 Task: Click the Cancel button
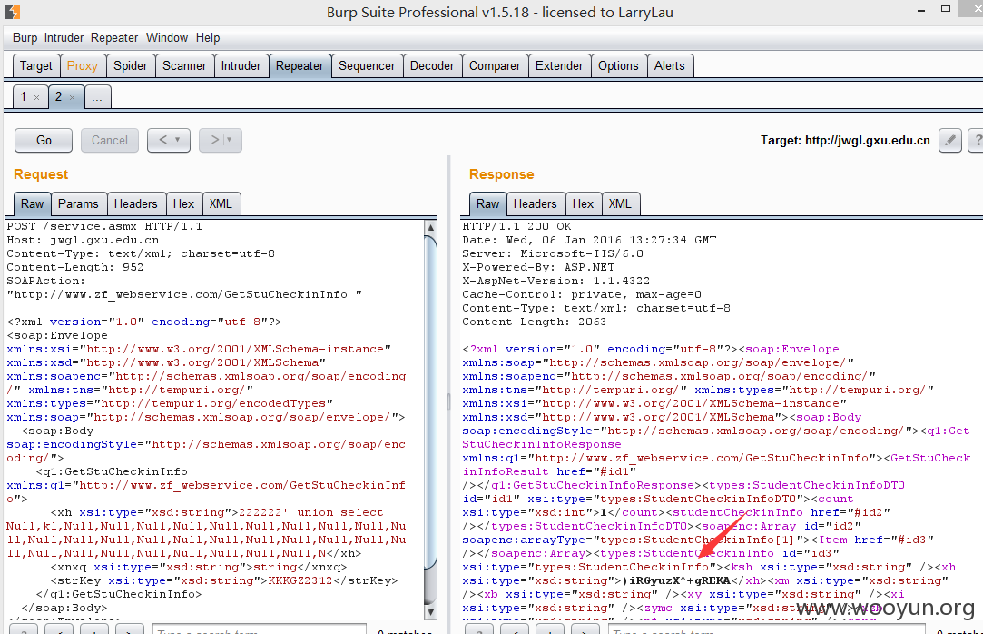pos(110,140)
